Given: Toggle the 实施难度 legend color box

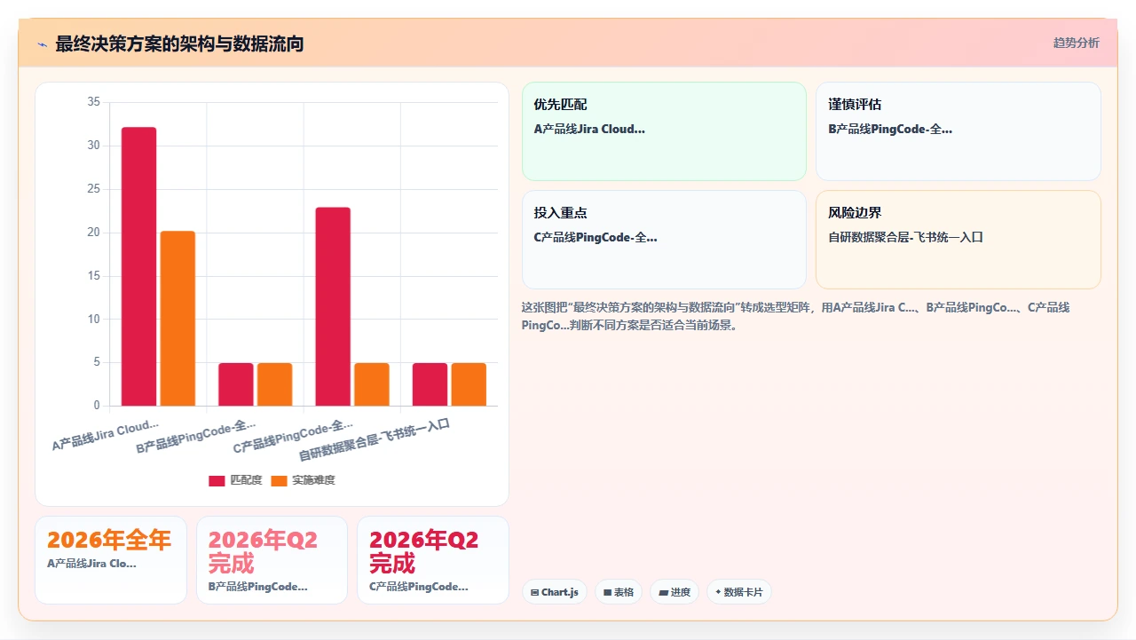Looking at the screenshot, I should pyautogui.click(x=279, y=480).
